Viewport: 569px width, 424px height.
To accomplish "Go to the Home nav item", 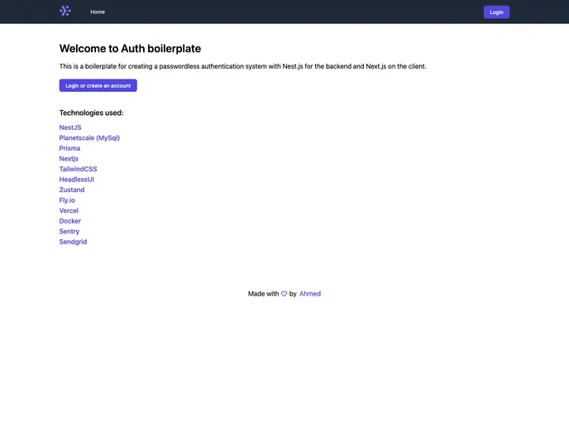I will 98,12.
